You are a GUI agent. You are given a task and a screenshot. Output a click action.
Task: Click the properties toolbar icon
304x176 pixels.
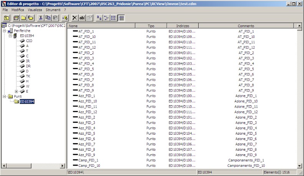tap(89, 18)
